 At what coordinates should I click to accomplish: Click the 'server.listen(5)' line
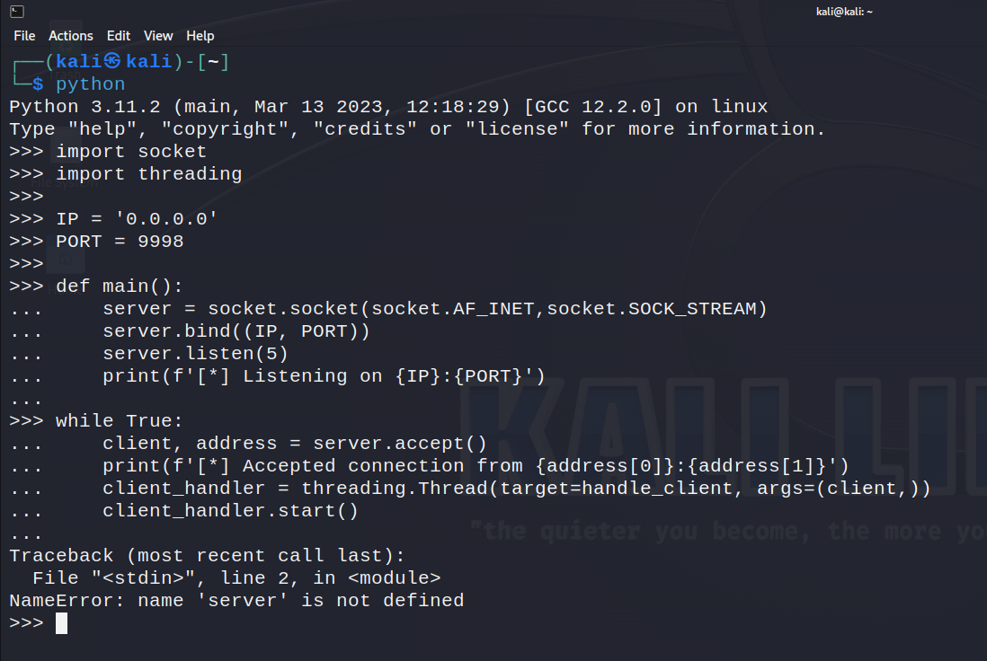[195, 354]
